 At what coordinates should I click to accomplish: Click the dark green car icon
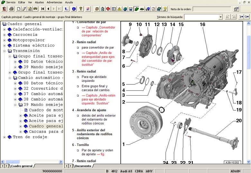pos(142,9)
